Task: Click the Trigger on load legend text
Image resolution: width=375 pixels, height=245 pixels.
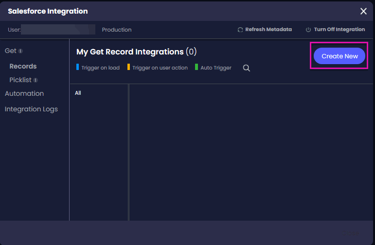Action: (101, 68)
